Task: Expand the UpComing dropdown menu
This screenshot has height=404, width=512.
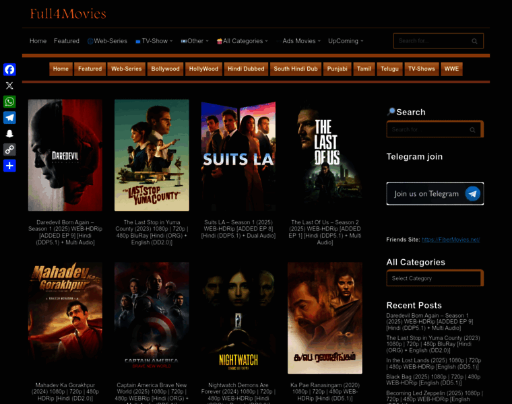Action: coord(346,41)
